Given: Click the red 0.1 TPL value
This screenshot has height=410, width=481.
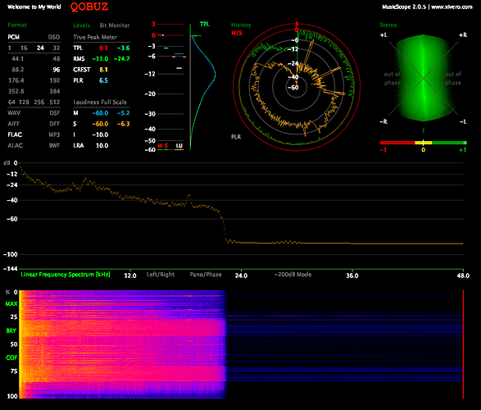Looking at the screenshot, I should [103, 48].
